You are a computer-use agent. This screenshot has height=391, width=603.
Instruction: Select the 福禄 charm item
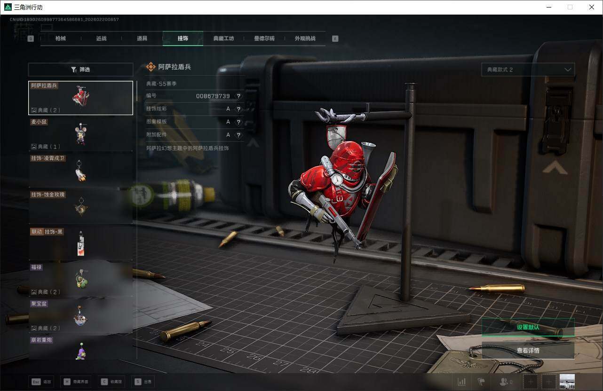coord(80,280)
